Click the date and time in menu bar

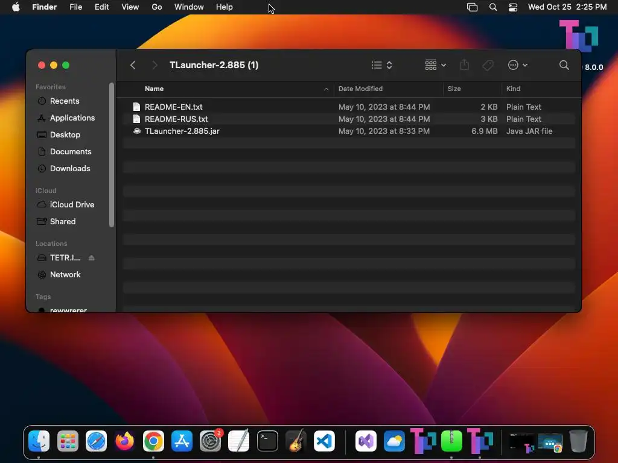tap(567, 7)
